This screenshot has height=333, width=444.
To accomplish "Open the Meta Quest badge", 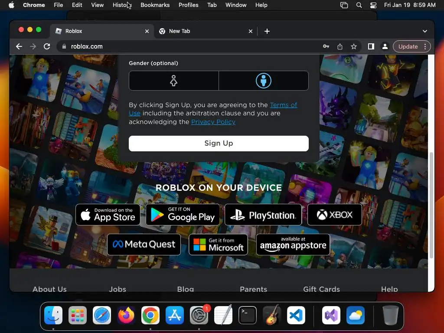I will (144, 245).
